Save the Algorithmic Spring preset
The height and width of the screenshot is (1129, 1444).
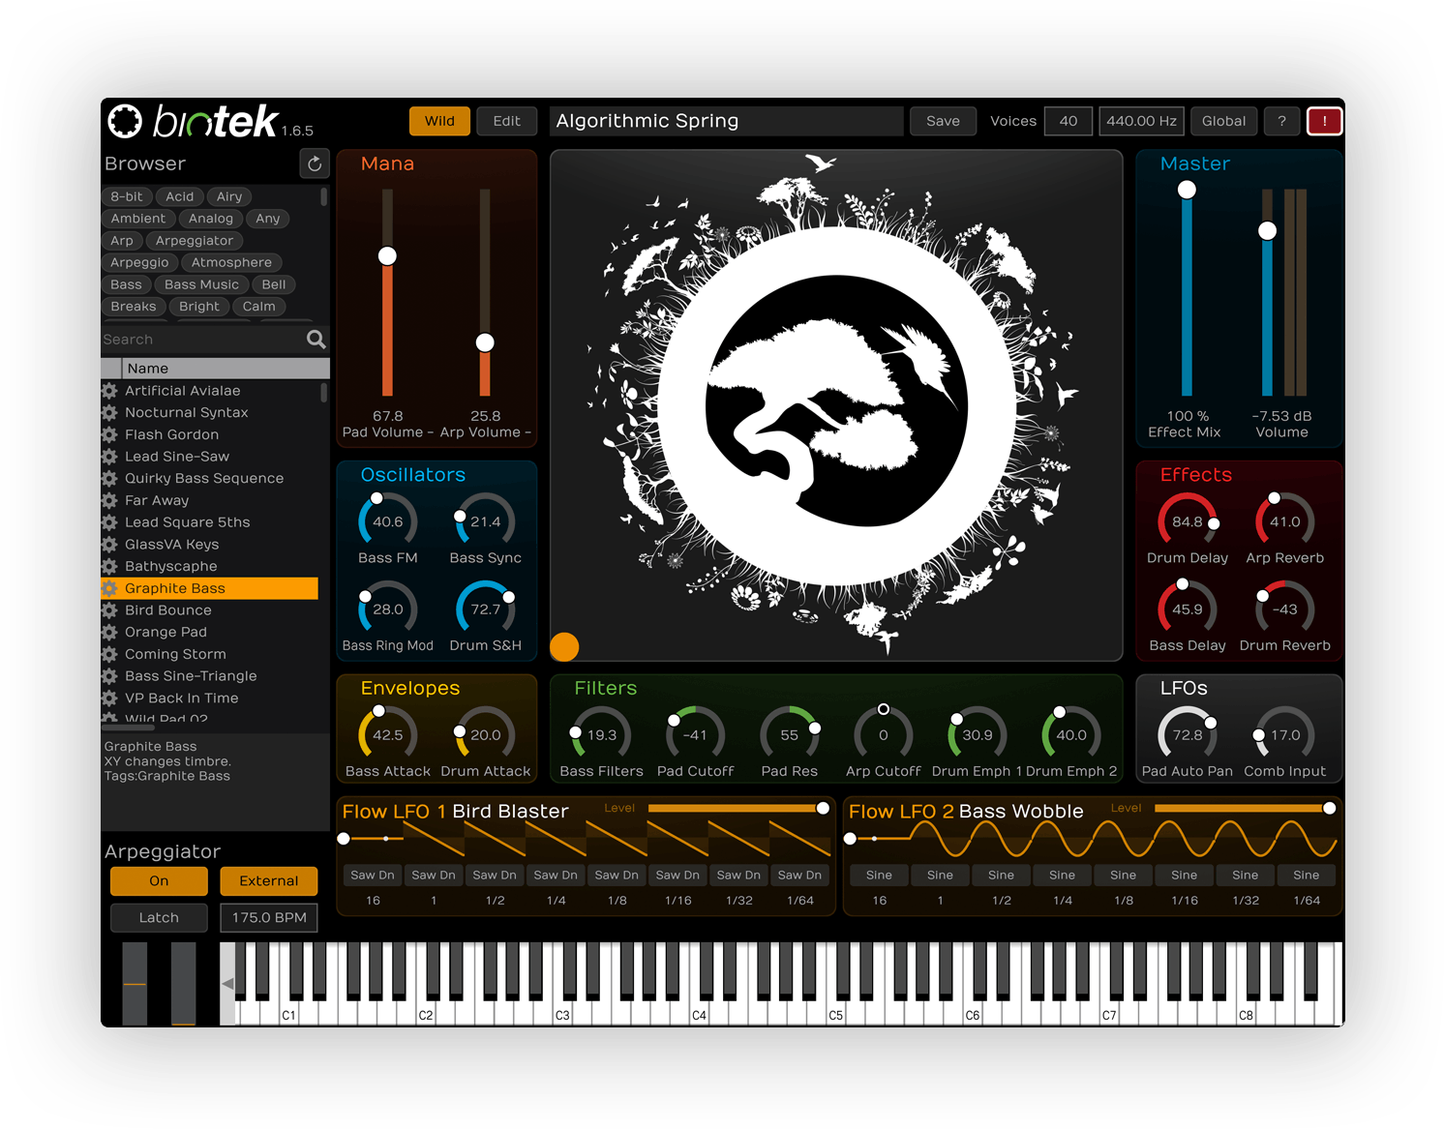(942, 121)
